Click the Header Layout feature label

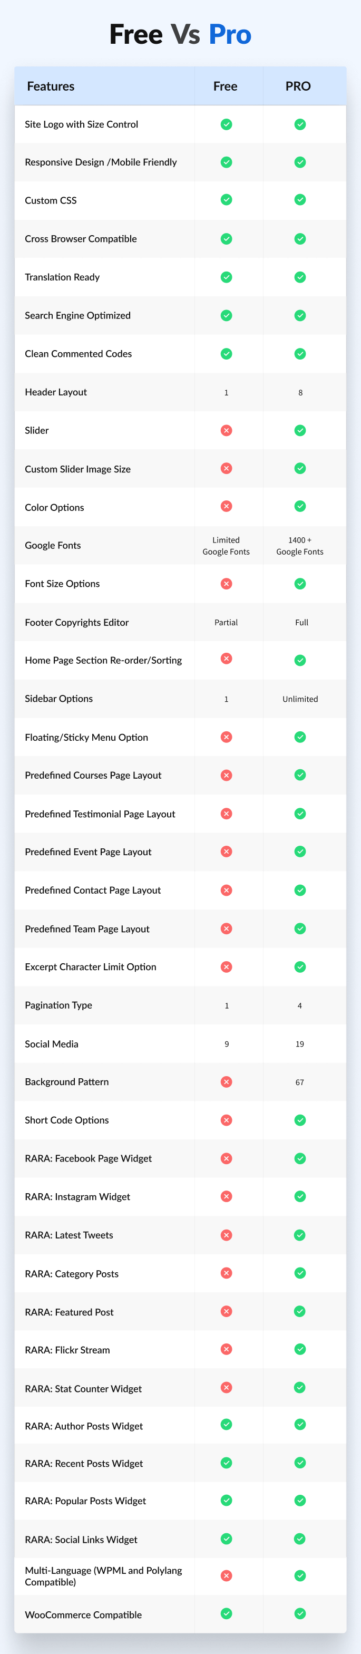56,392
